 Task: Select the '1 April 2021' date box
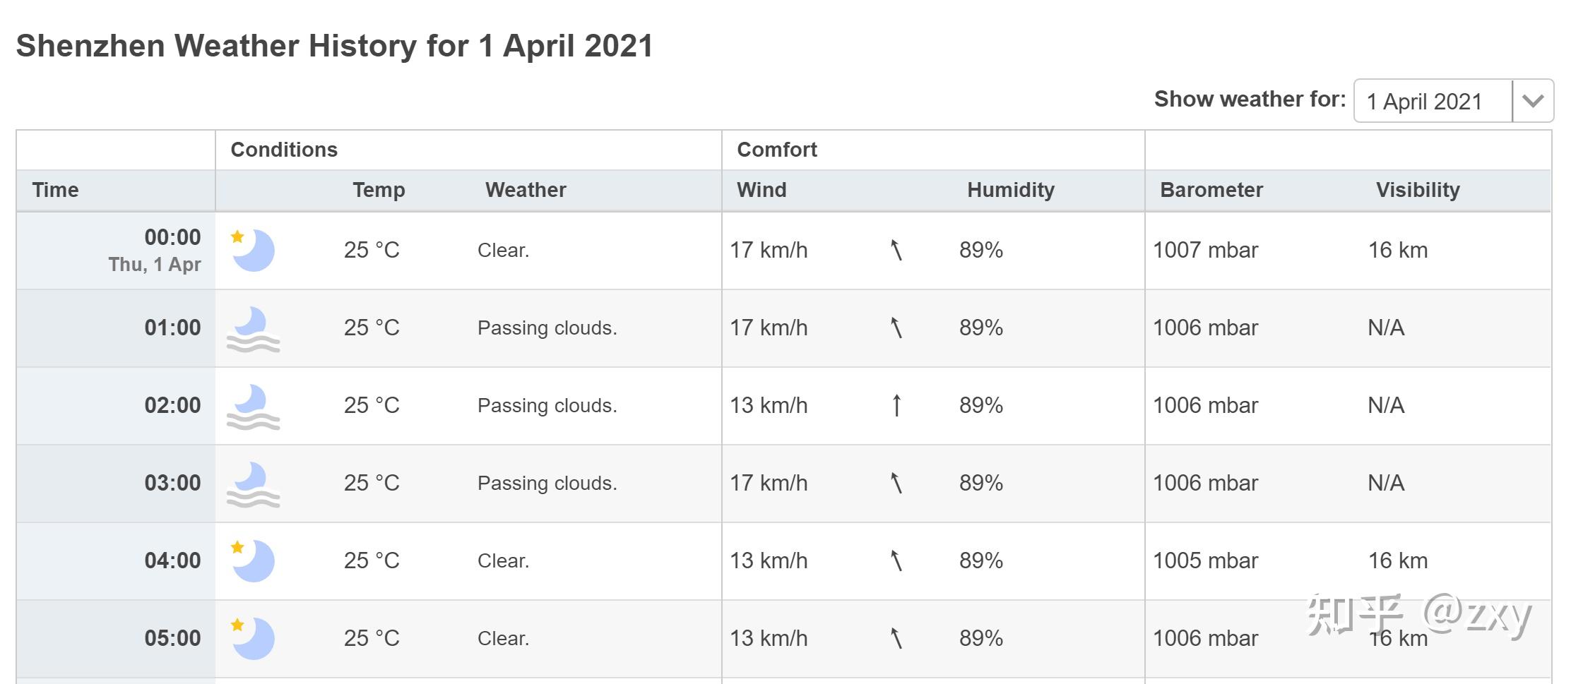[x=1433, y=101]
